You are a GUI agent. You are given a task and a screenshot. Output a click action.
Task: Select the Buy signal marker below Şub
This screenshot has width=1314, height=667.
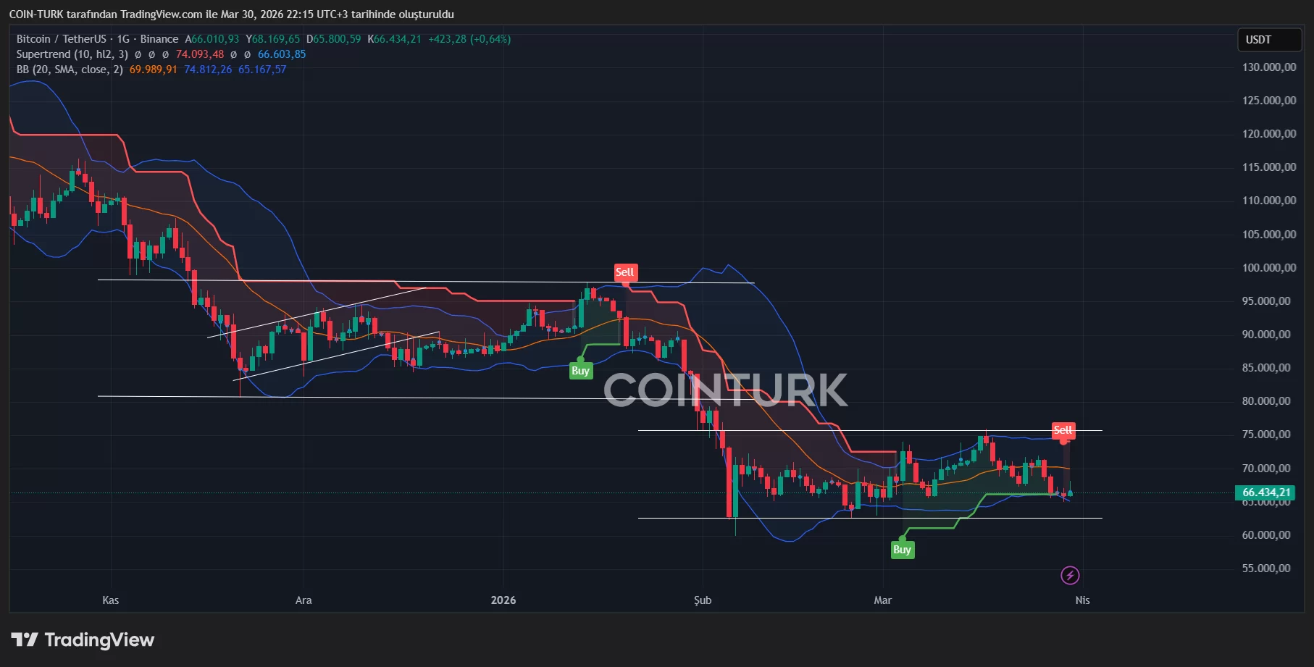(x=902, y=549)
